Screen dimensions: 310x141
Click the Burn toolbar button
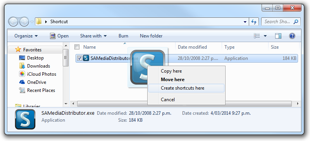coord(123,36)
